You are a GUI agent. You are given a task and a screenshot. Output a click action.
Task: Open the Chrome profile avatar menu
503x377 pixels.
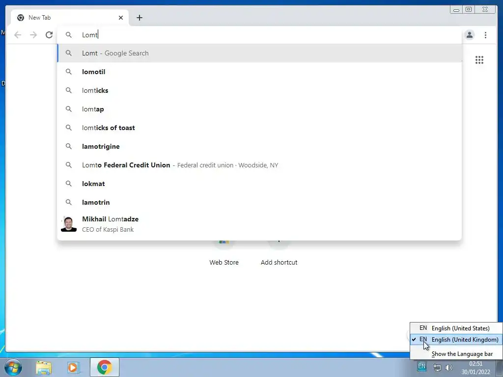click(x=469, y=35)
